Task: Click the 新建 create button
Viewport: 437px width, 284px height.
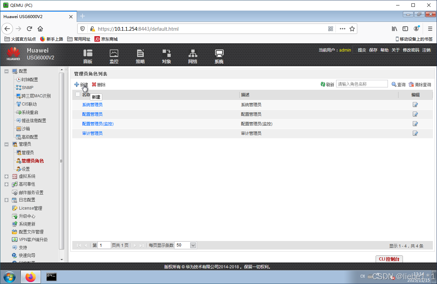Action: click(81, 84)
